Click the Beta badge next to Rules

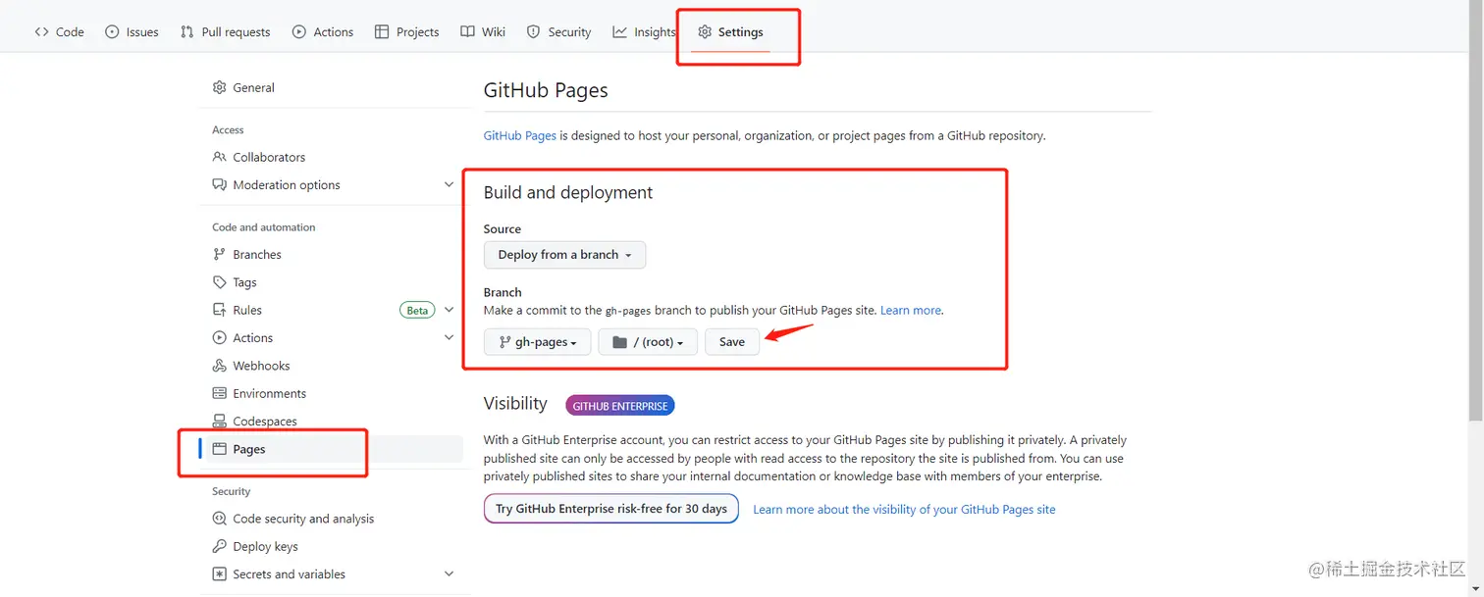click(x=417, y=310)
